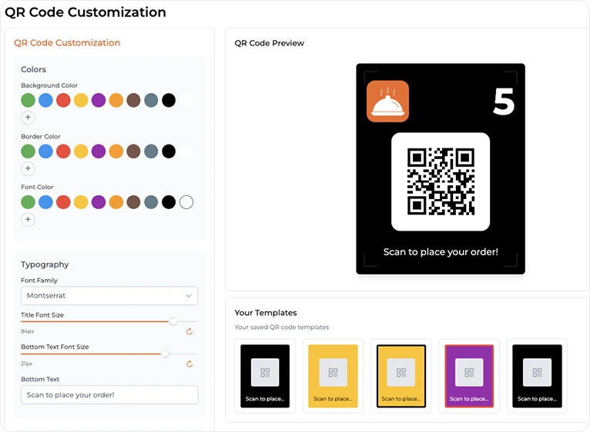Select green background color
Screen dimensions: 590x432
[28, 100]
